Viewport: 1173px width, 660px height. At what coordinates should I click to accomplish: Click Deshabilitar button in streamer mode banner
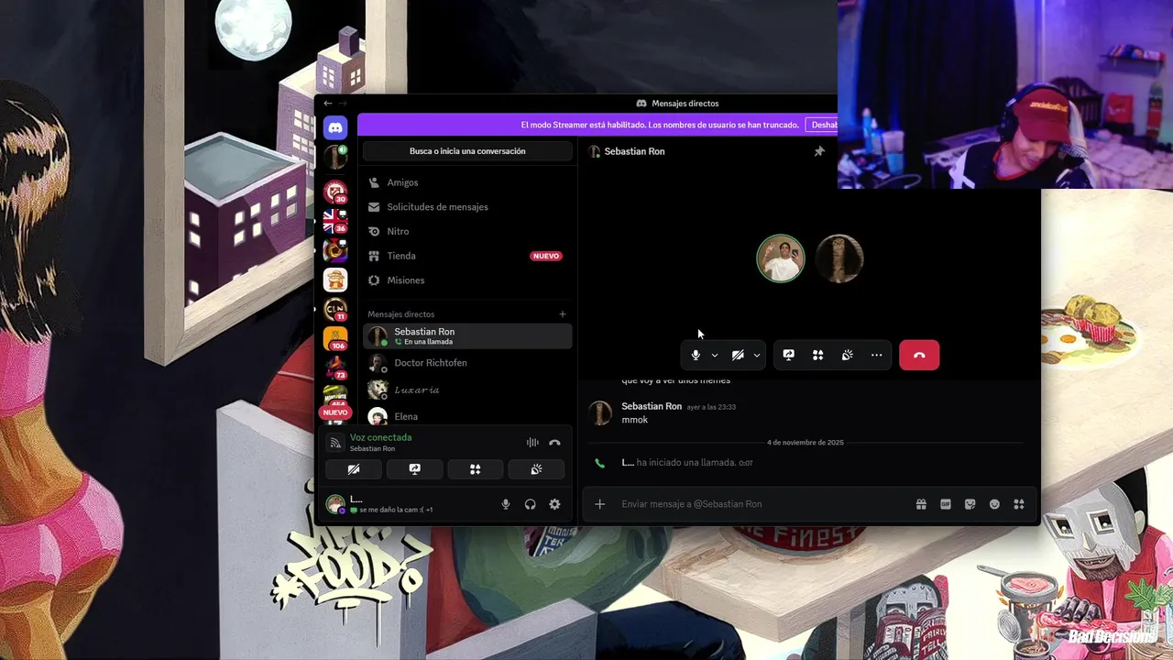[822, 125]
